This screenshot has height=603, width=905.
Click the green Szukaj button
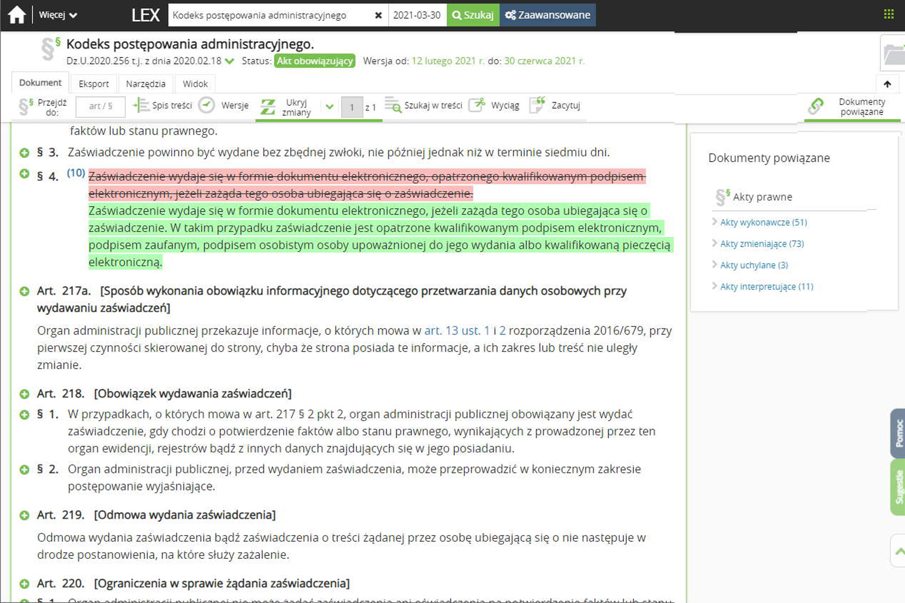tap(473, 15)
